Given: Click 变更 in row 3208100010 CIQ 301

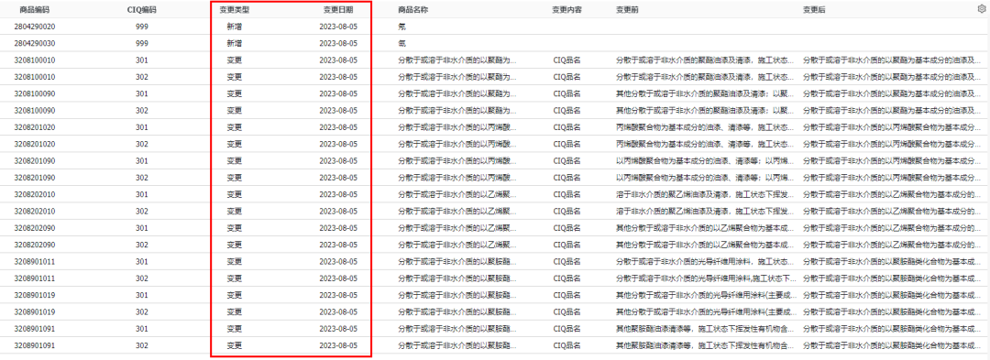Looking at the screenshot, I should [x=235, y=60].
